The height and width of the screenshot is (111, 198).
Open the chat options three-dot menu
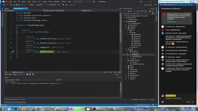193,9
